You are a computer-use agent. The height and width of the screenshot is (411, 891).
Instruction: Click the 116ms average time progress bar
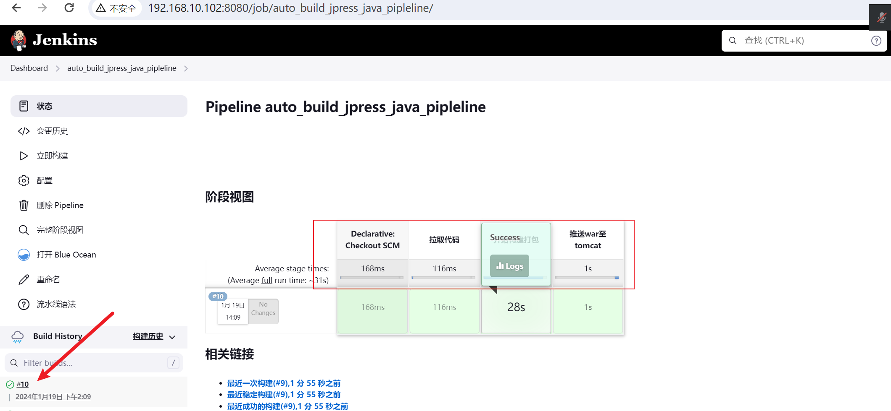tap(443, 278)
